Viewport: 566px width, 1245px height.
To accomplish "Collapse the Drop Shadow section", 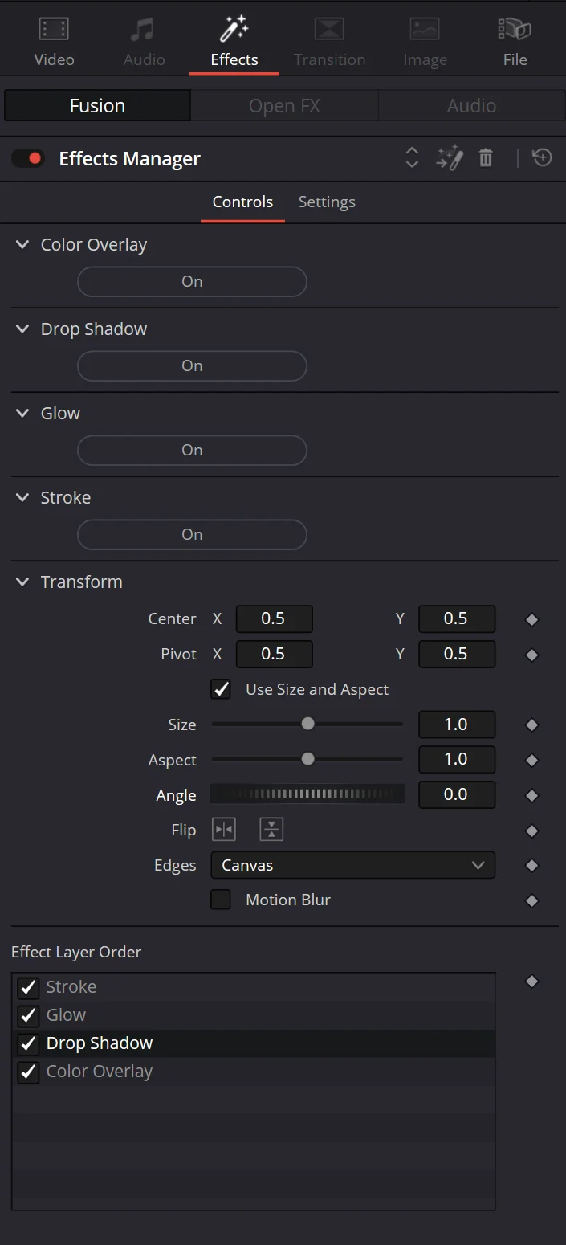I will pyautogui.click(x=22, y=329).
